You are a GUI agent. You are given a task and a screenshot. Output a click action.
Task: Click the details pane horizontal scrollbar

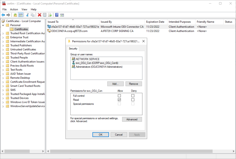[x=131, y=151]
